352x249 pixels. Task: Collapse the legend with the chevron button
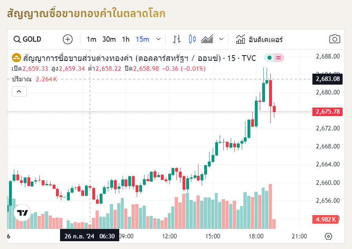[x=19, y=92]
